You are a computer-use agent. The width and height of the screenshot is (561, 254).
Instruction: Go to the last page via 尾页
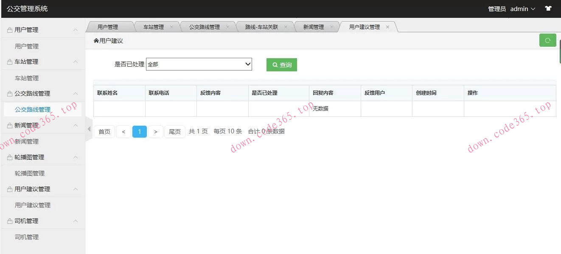pyautogui.click(x=174, y=132)
